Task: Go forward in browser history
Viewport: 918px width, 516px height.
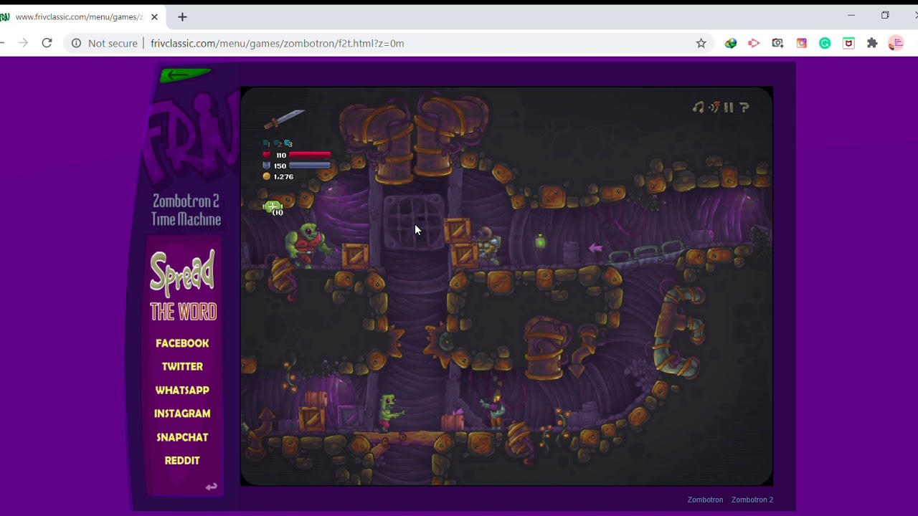Action: coord(23,43)
